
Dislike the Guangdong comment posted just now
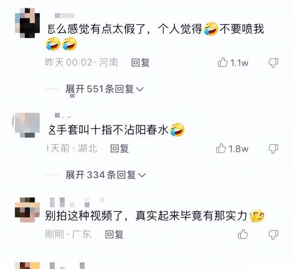pos(273,235)
